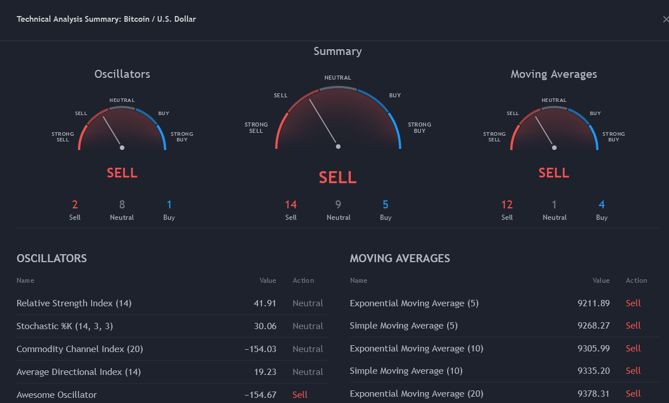
Task: Click the SELL rating under the Moving Averages gauge
Action: click(x=554, y=173)
